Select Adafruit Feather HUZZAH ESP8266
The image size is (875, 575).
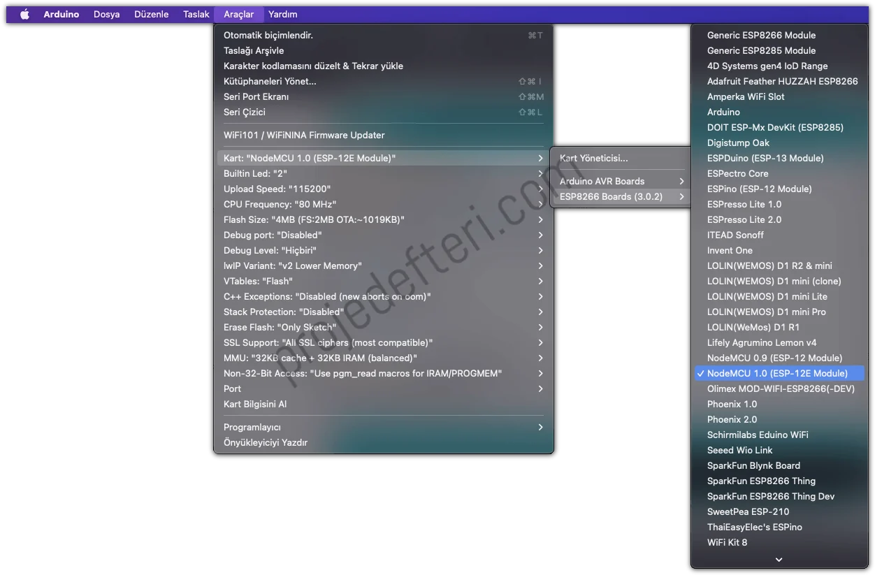pyautogui.click(x=779, y=81)
